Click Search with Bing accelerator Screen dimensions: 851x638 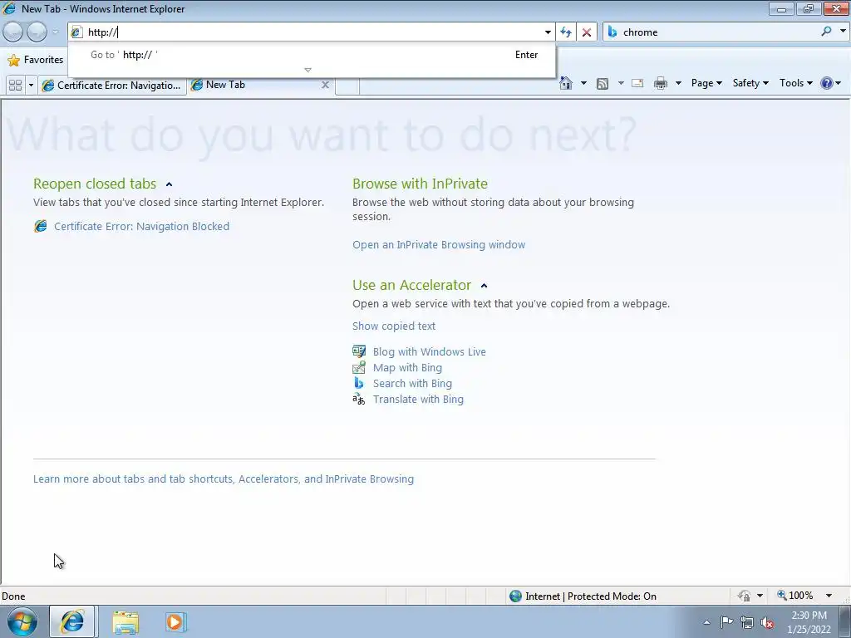[x=412, y=383]
